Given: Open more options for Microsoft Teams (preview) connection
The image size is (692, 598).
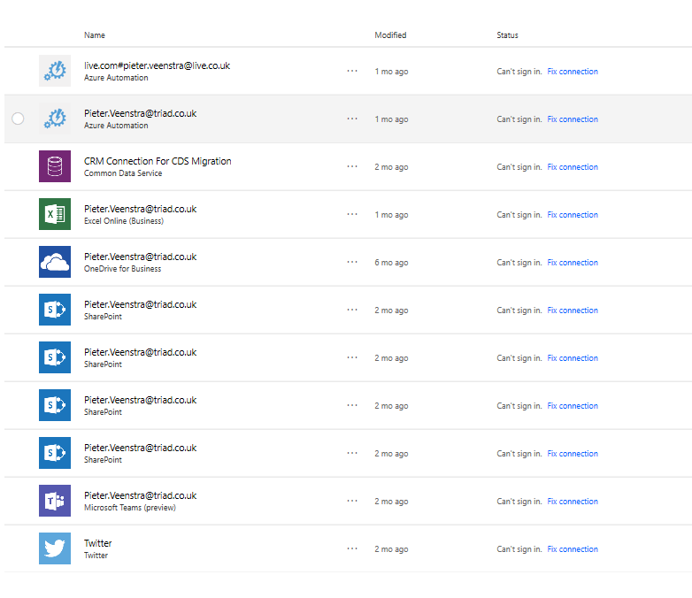Looking at the screenshot, I should (352, 501).
